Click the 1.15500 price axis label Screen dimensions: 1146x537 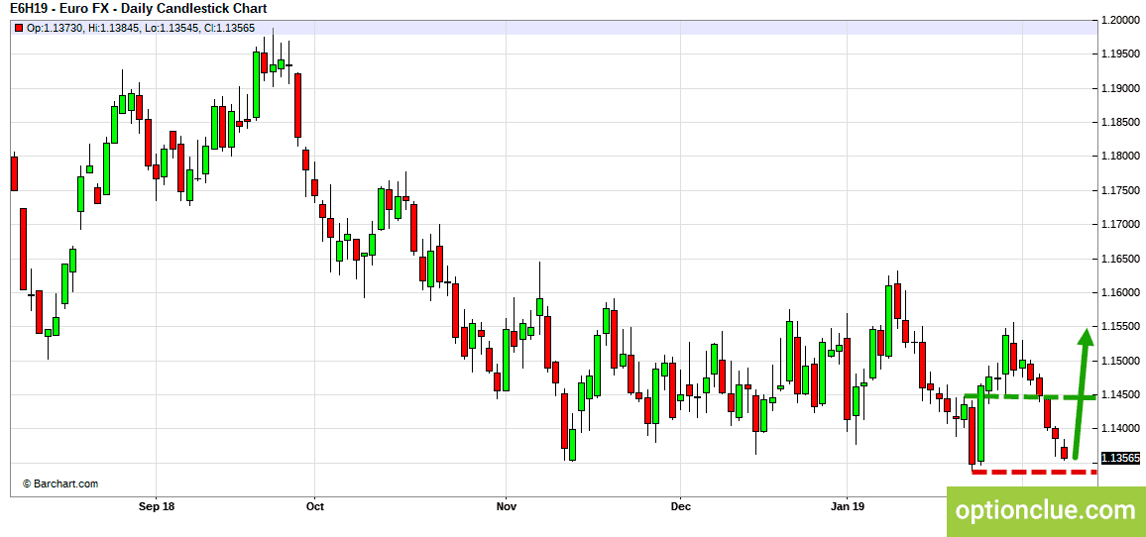tap(1121, 327)
